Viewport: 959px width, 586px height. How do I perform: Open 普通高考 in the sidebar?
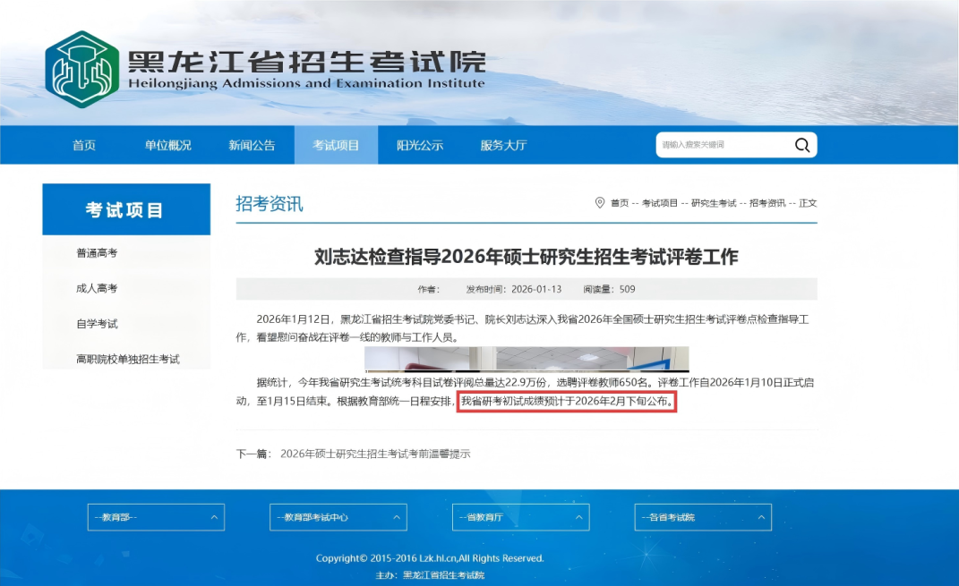[x=97, y=253]
